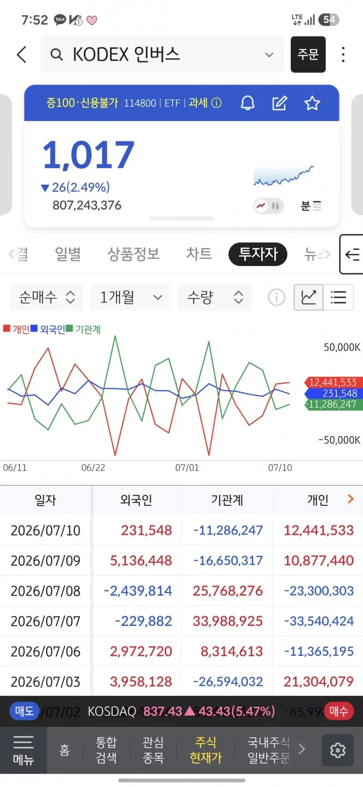The width and height of the screenshot is (363, 787).
Task: Tap the memo edit pencil icon
Action: (x=280, y=103)
